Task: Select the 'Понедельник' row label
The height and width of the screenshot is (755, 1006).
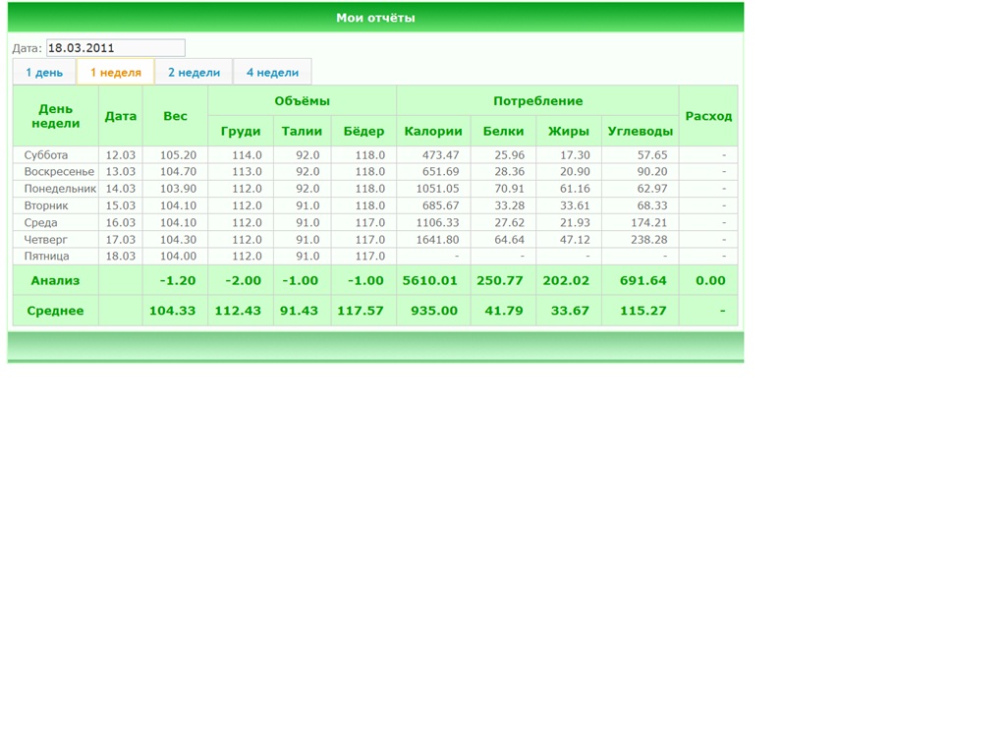Action: (60, 189)
